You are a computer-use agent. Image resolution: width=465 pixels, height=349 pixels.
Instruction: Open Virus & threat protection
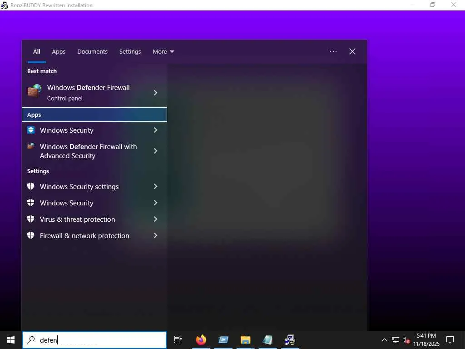pos(94,219)
